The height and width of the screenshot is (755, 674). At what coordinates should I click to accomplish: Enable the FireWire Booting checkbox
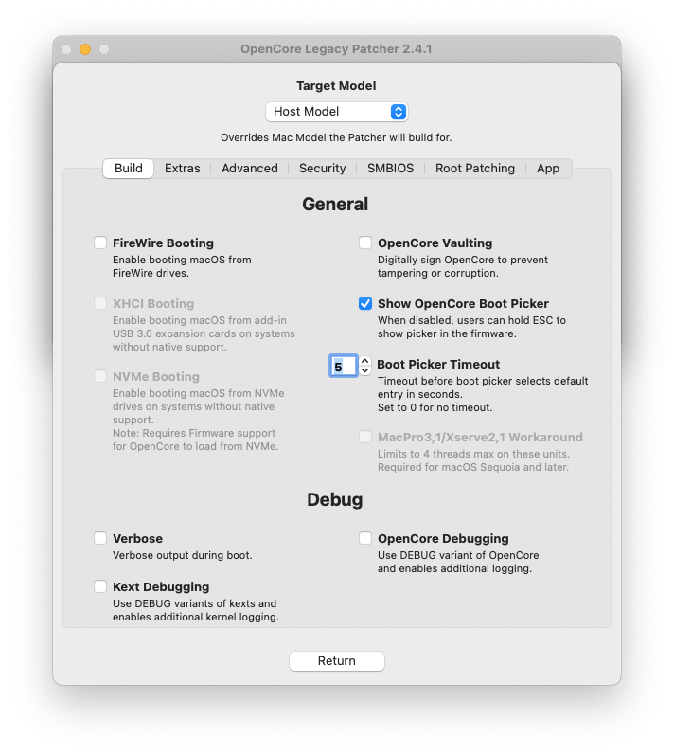coord(100,243)
